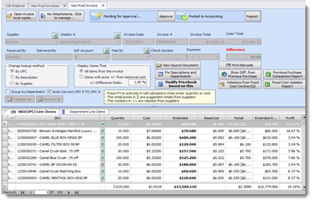Click the green refresh icon beside Supplier
This screenshot has width=314, height=203.
(55, 36)
